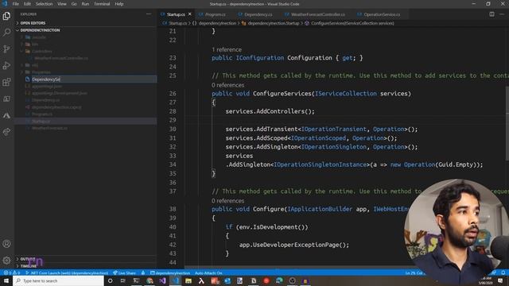Click ConfigureServices breadcrumb segment

[350, 23]
